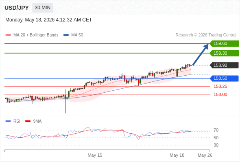This screenshot has height=162, width=240.
Task: Click the 30 MIN timeframe badge
Action: point(43,8)
